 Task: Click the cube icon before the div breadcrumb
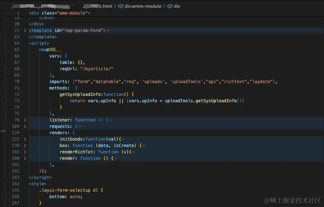point(170,6)
